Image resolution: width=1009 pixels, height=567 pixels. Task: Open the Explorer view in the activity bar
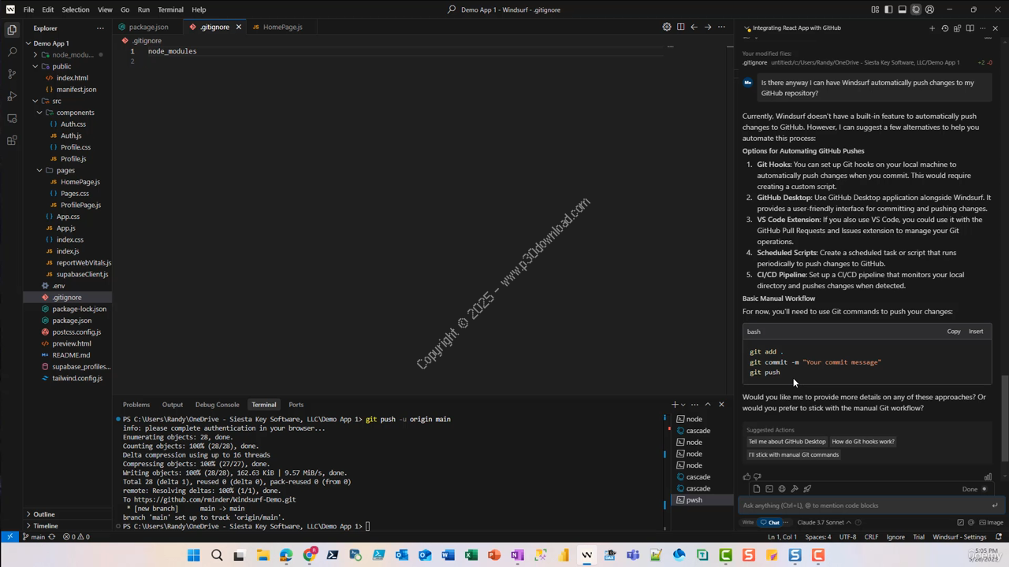point(12,30)
